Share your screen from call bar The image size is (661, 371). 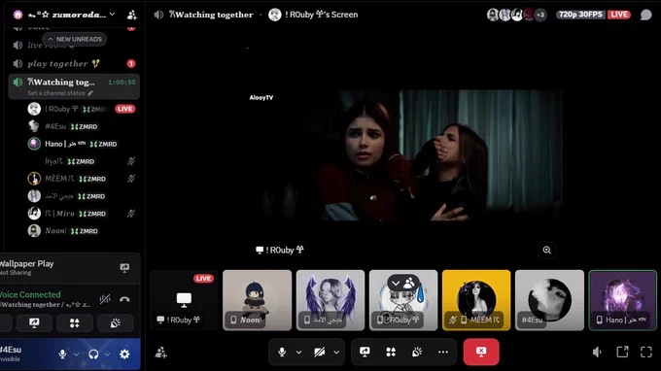[x=365, y=352]
